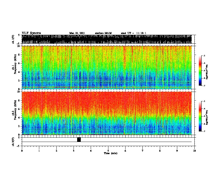Click the 'VLF Spectra' title text
The height and width of the screenshot is (169, 219).
coord(31,33)
